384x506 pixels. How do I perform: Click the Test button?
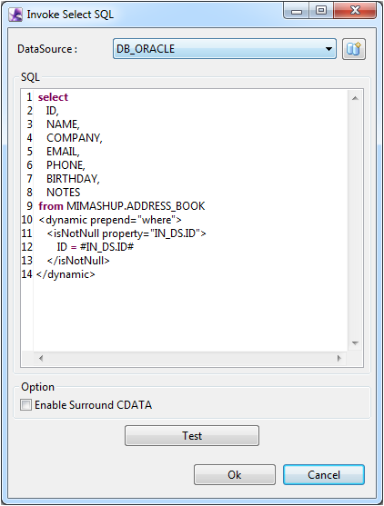click(x=192, y=436)
